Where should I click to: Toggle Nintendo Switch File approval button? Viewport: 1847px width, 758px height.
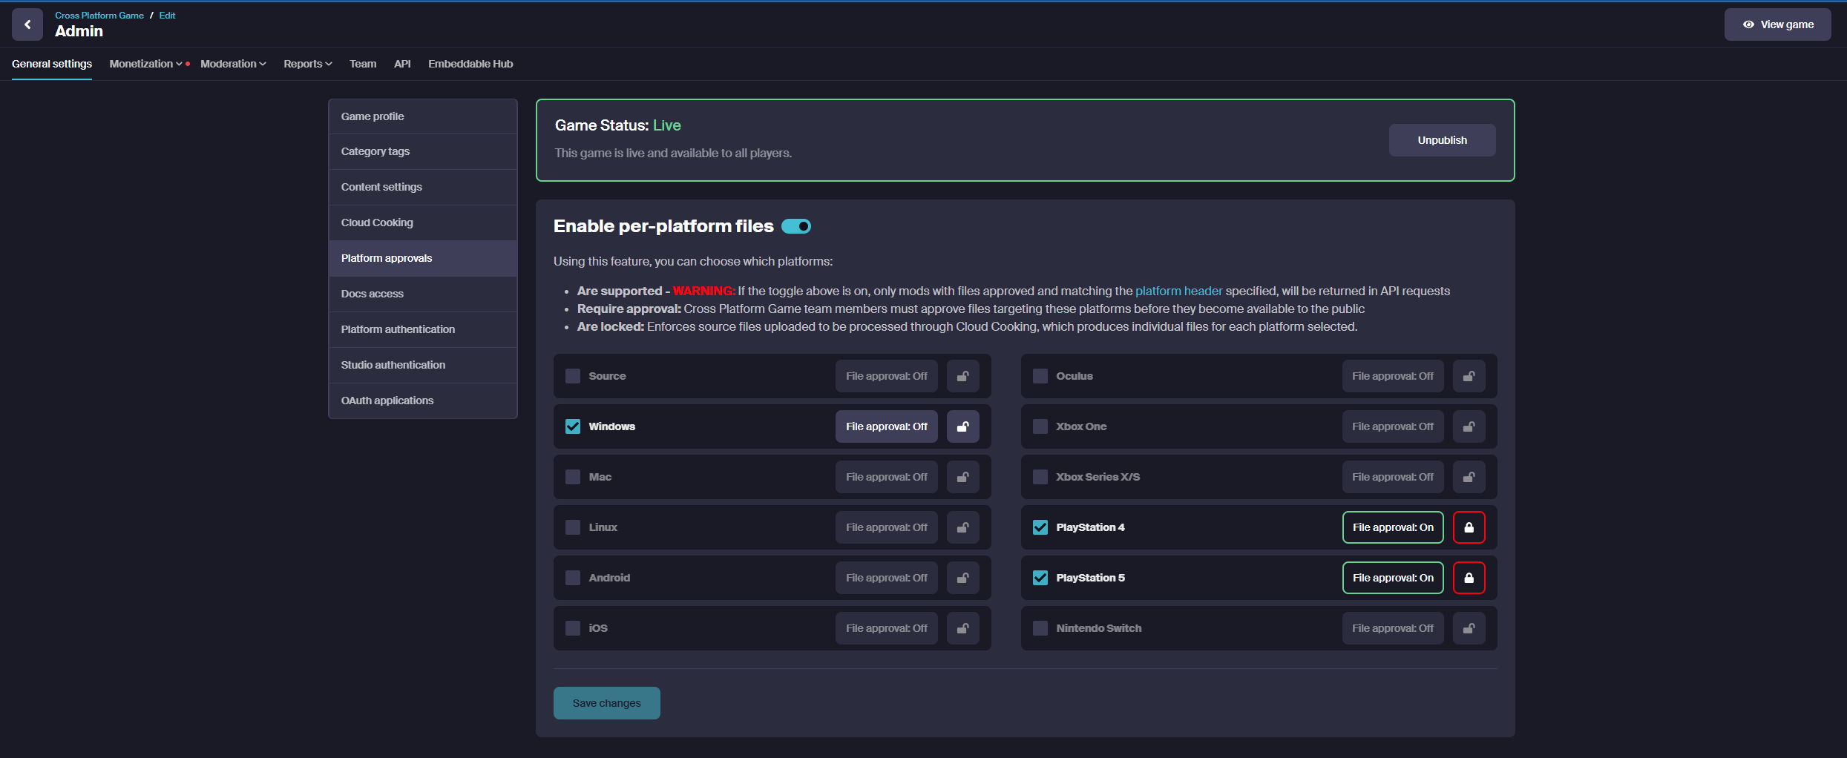tap(1392, 628)
